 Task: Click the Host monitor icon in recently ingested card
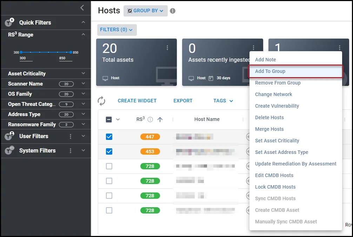pos(191,78)
